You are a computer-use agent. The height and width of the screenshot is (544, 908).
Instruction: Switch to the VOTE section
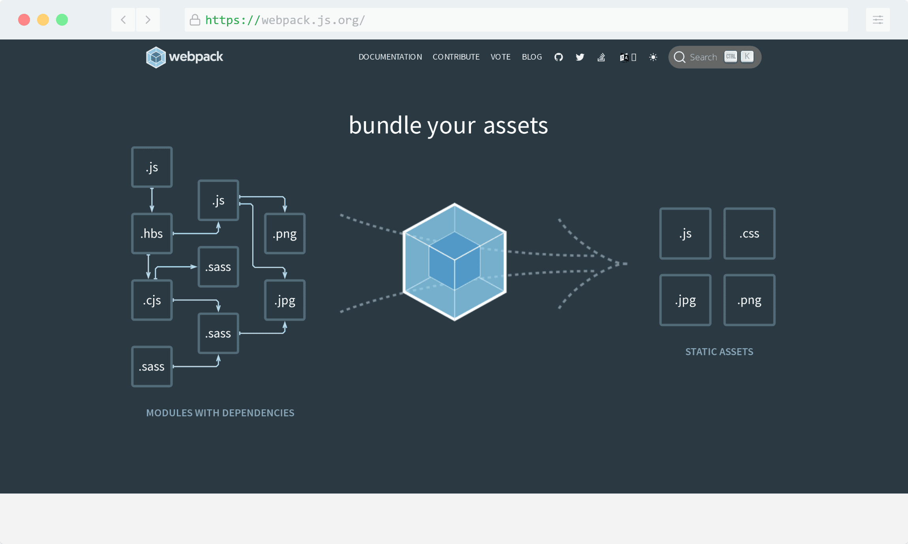pyautogui.click(x=500, y=57)
